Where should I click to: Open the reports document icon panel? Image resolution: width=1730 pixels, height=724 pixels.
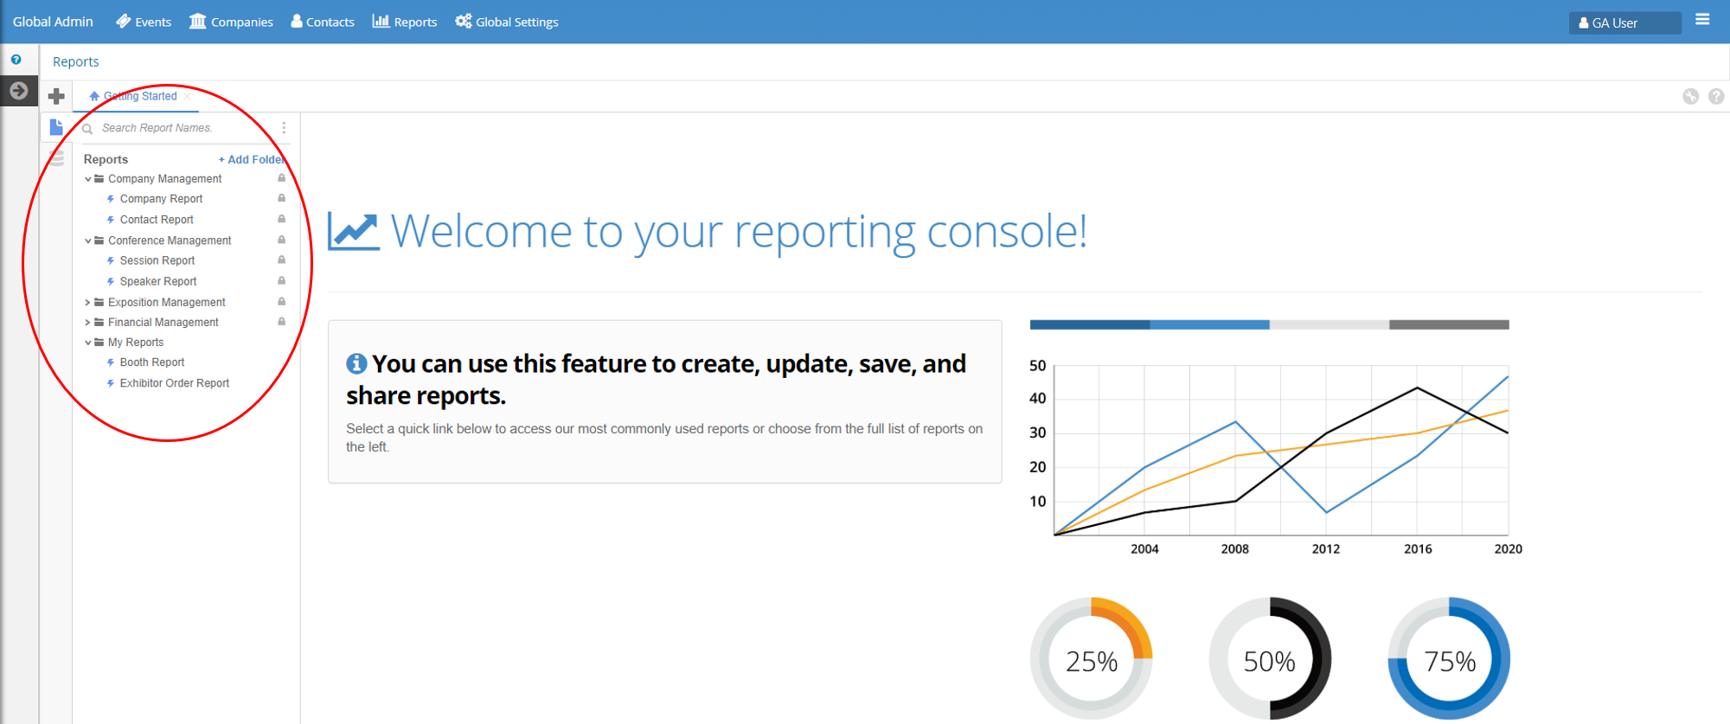point(57,128)
